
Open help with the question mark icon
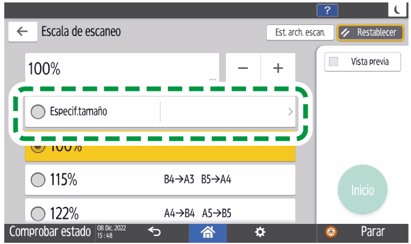click(x=328, y=9)
